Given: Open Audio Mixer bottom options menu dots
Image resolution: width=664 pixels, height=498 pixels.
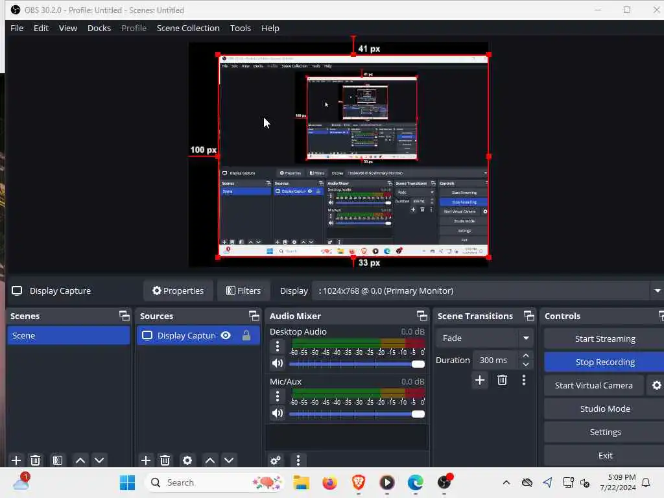Looking at the screenshot, I should click(298, 460).
